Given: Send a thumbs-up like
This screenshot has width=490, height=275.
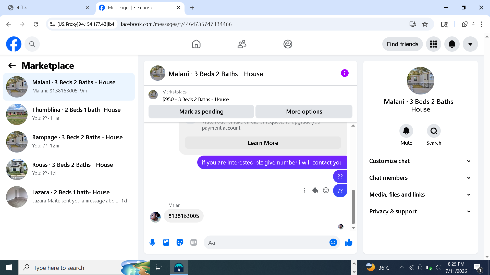Looking at the screenshot, I should pyautogui.click(x=348, y=242).
